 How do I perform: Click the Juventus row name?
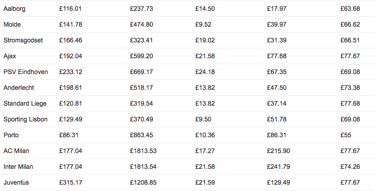16,182
